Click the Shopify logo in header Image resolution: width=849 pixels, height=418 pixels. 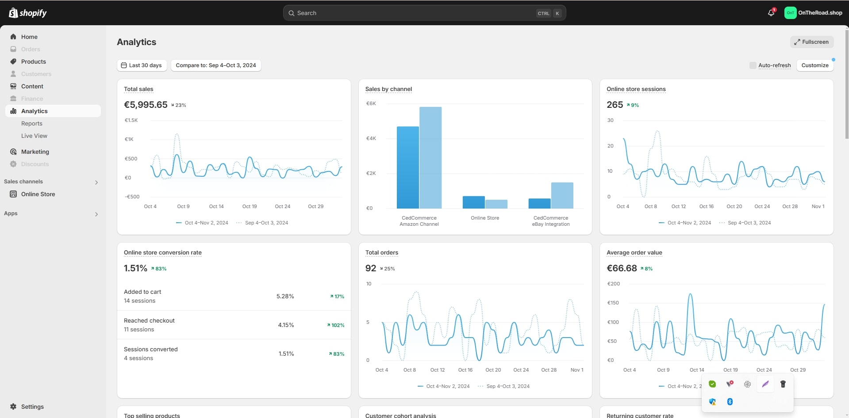click(x=28, y=13)
